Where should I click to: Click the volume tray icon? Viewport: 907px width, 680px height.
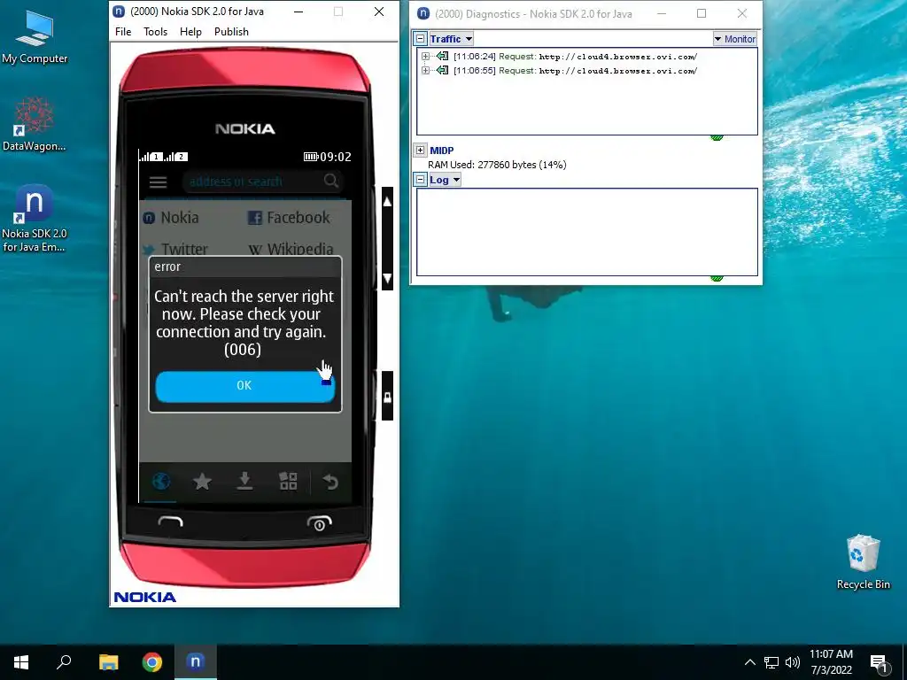(x=793, y=662)
